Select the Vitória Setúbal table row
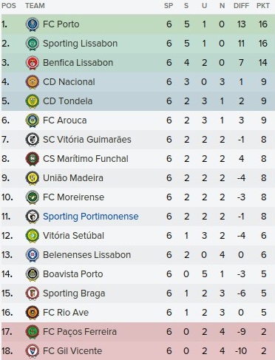This screenshot has height=360, width=275. click(x=138, y=236)
